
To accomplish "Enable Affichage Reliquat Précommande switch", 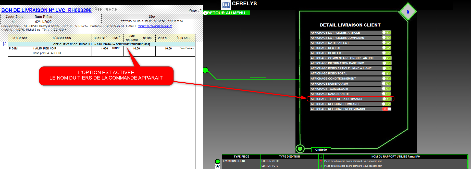I will click(x=386, y=109).
